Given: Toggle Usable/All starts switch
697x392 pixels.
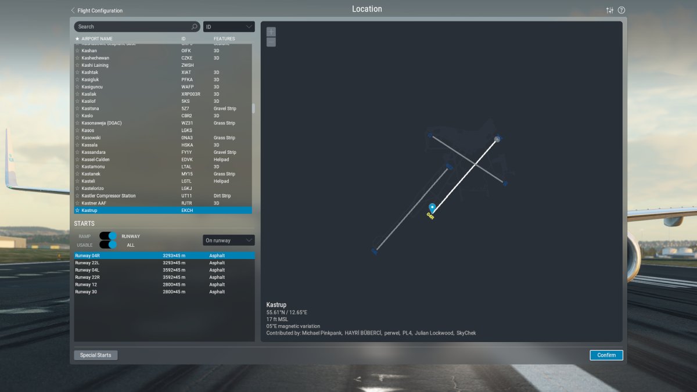Looking at the screenshot, I should click(108, 244).
